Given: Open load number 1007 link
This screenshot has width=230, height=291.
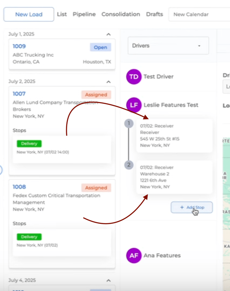Looking at the screenshot, I should [19, 94].
